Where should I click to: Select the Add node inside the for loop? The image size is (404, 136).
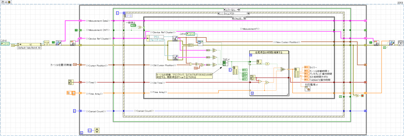(267, 82)
